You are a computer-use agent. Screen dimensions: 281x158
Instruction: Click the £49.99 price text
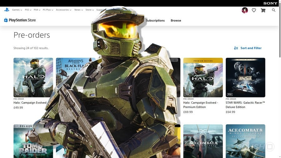tap(18, 108)
